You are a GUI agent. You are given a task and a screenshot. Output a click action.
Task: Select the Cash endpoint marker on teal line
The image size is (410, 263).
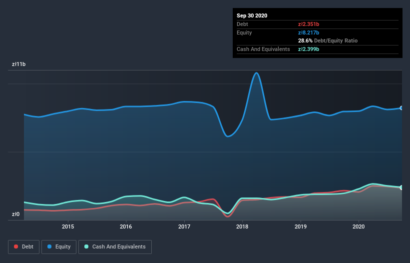pyautogui.click(x=402, y=187)
